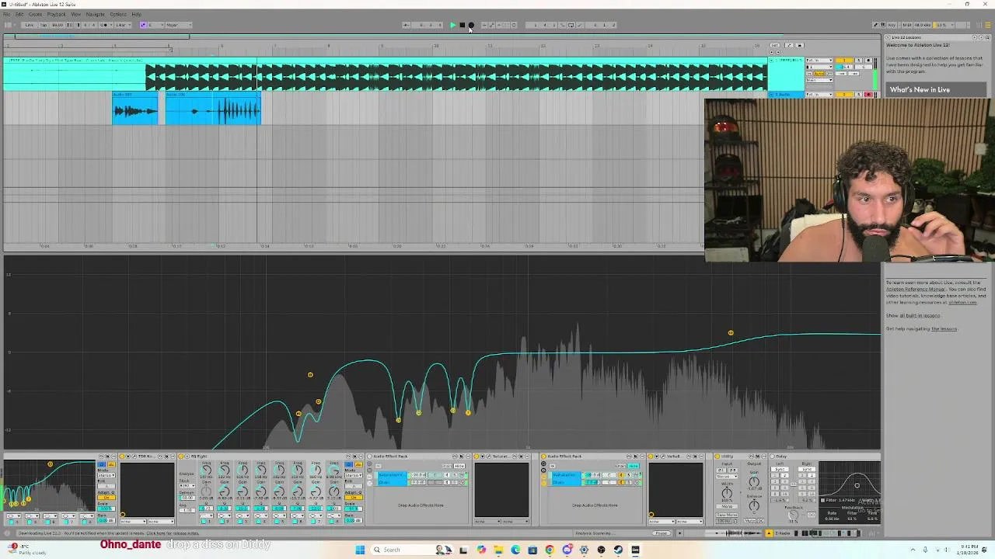Open EQ Eight Mode Stereo dropdown

(x=354, y=476)
